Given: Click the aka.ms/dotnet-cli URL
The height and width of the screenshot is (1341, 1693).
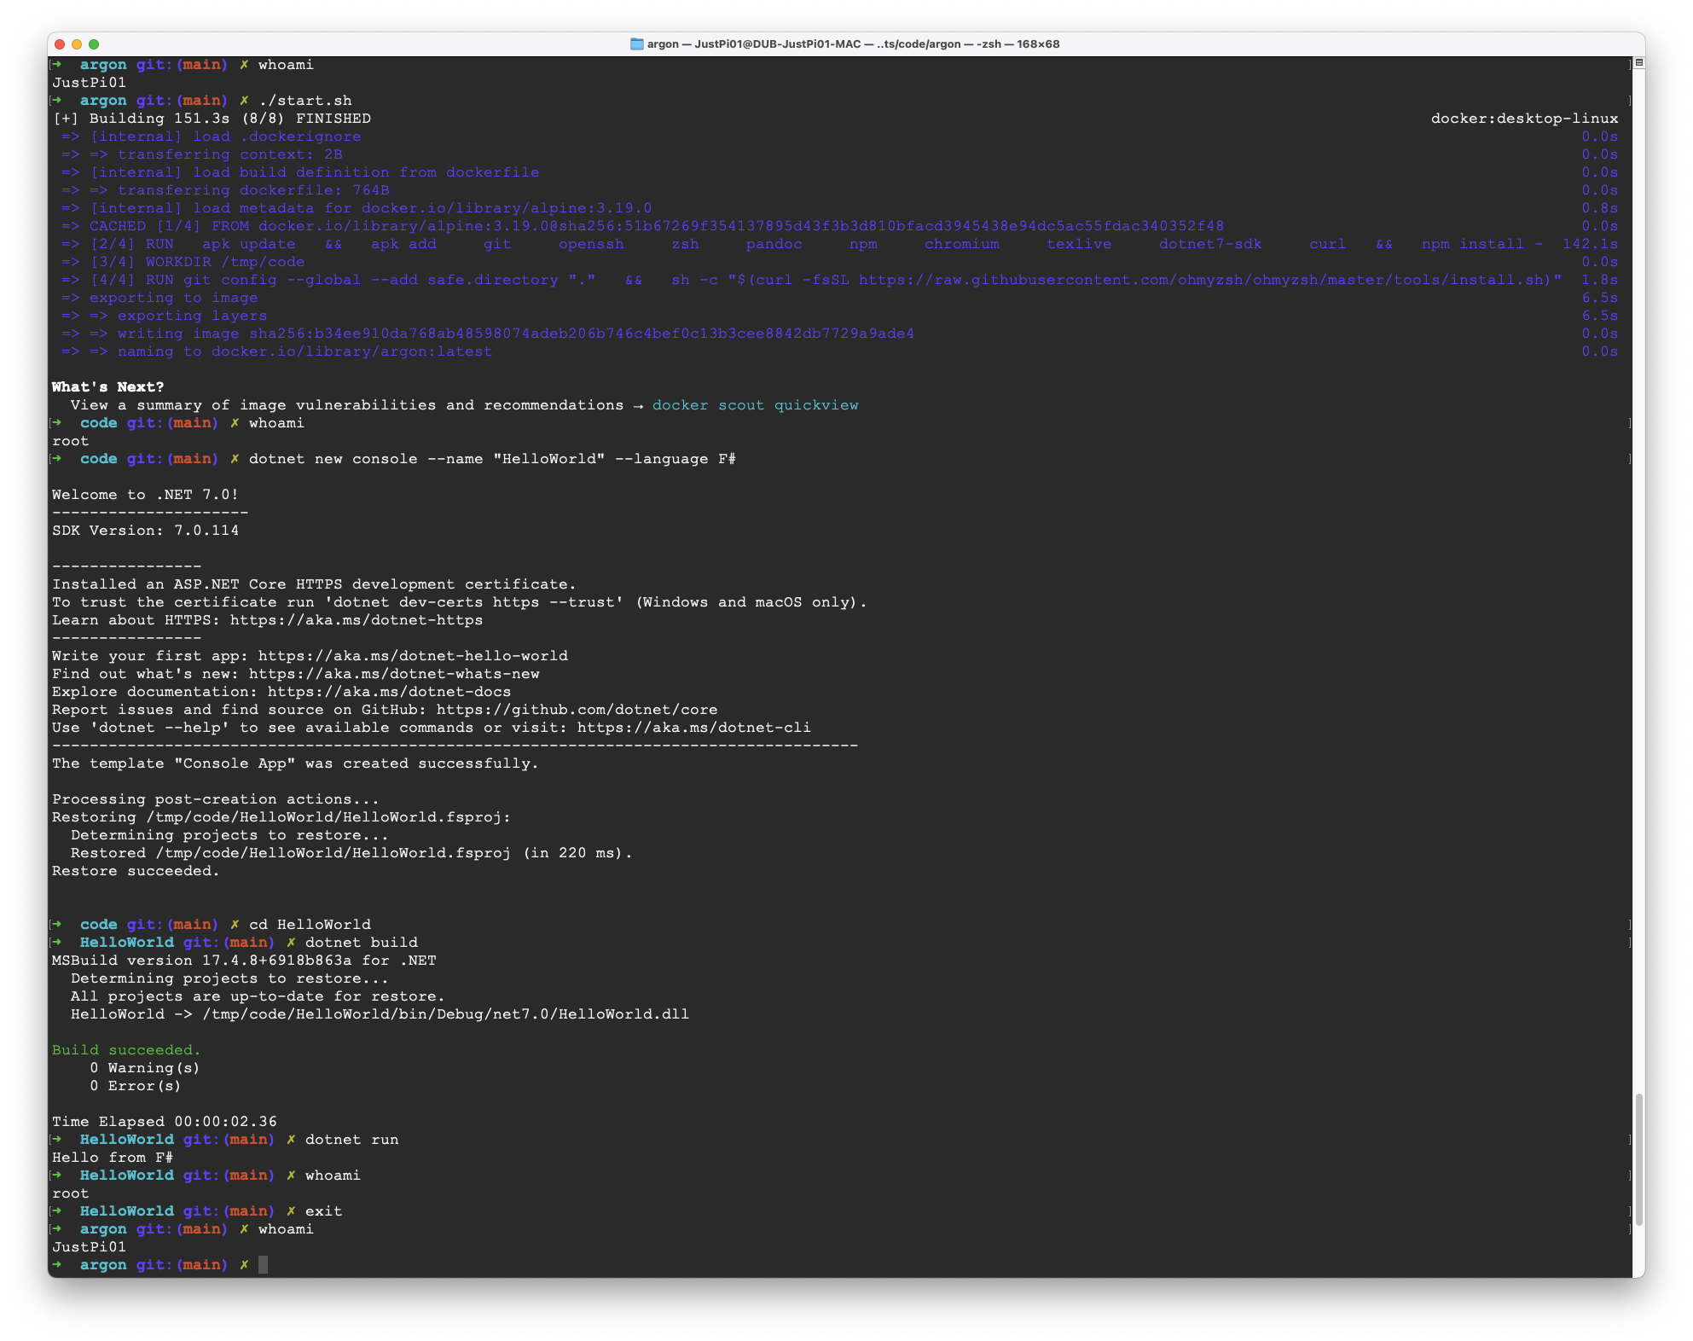Looking at the screenshot, I should click(693, 728).
